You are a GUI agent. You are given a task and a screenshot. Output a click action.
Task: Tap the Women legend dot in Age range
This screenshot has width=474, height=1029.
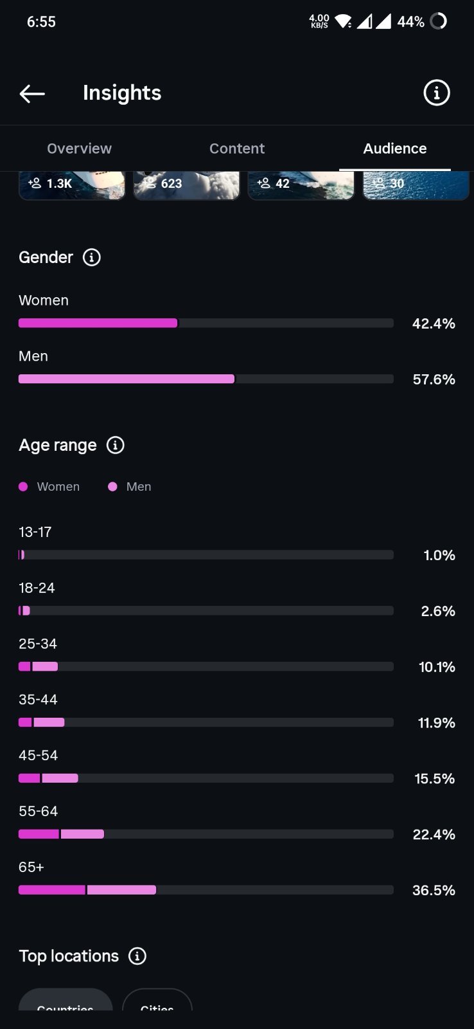click(23, 487)
